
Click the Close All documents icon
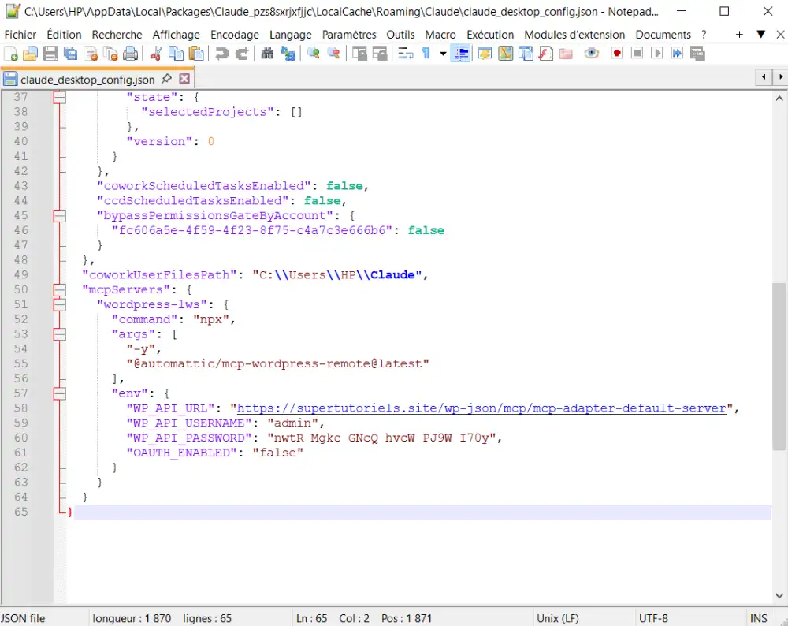[x=110, y=54]
